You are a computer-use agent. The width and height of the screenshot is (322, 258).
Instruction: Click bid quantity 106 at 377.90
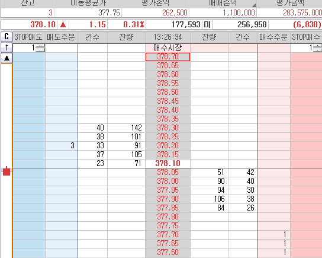210,199
